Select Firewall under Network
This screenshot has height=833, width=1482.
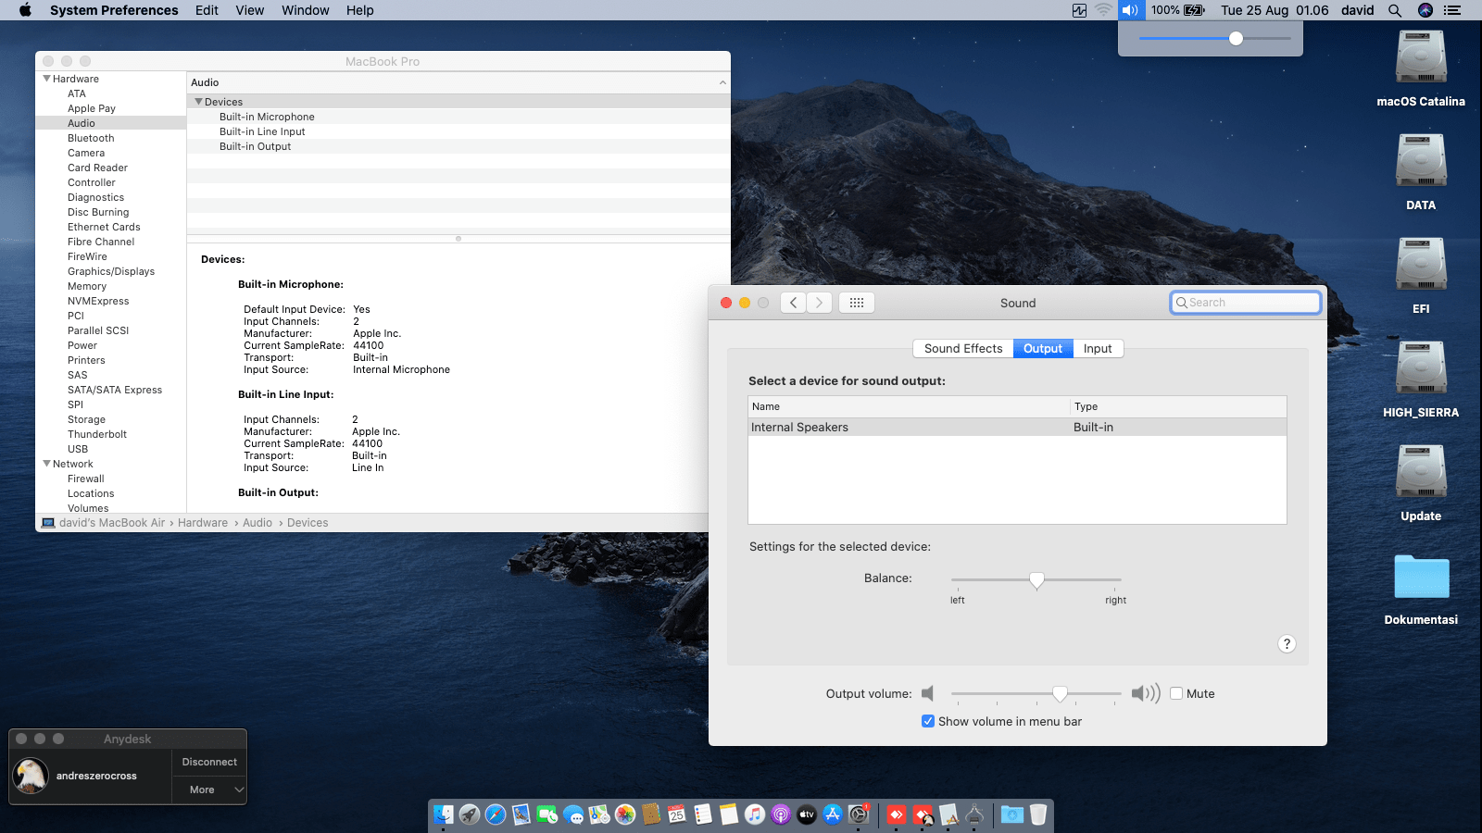pos(86,479)
